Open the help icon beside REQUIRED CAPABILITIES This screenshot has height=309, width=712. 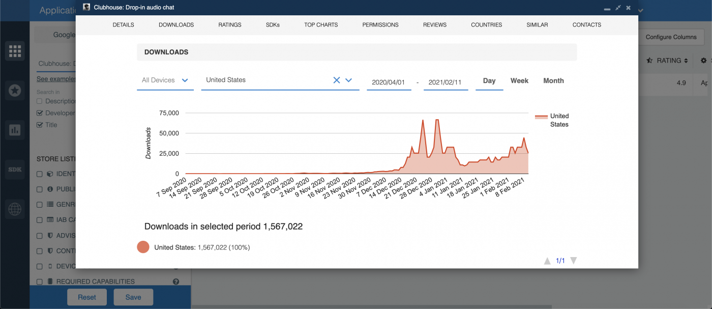click(x=176, y=281)
